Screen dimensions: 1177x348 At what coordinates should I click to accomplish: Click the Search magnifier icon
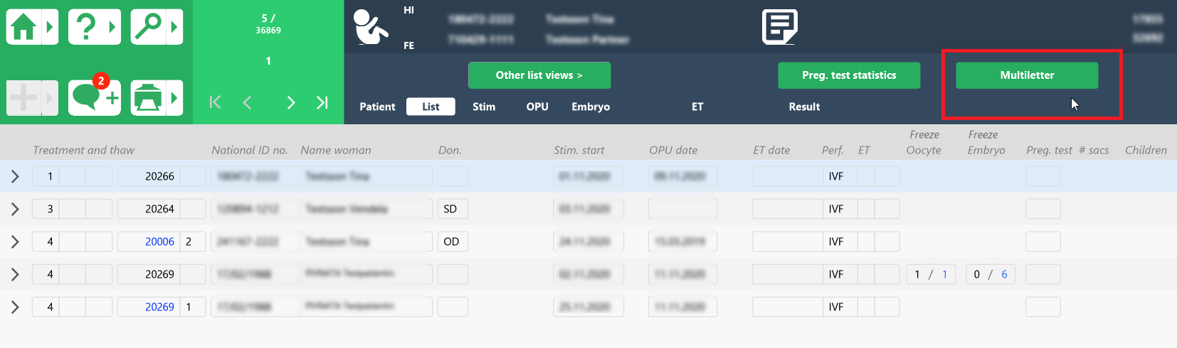[x=148, y=27]
